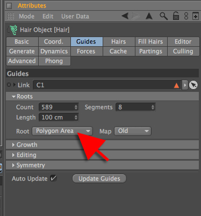Open the search magnifier in Attributes
The image size is (201, 216).
[163, 16]
